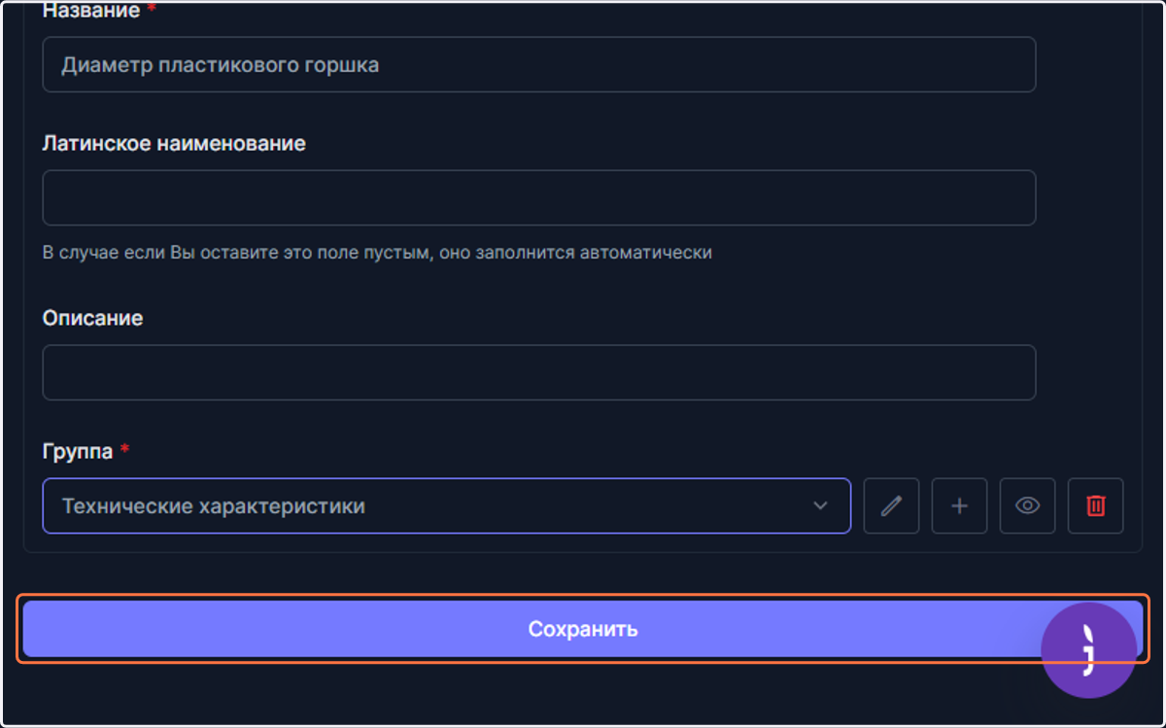Click the pencil edit group icon

(891, 505)
